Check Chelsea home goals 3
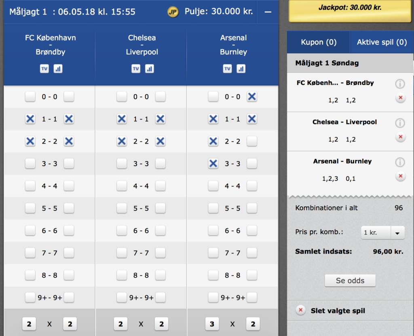414x336 pixels. point(122,163)
